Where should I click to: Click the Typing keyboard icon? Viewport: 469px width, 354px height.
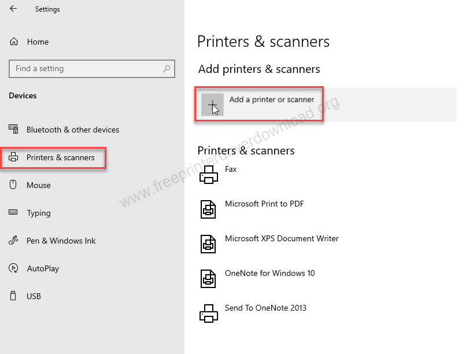(x=13, y=212)
